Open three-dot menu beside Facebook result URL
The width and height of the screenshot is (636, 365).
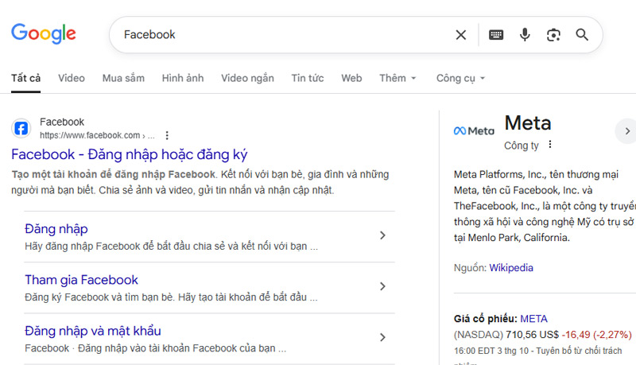coord(167,135)
